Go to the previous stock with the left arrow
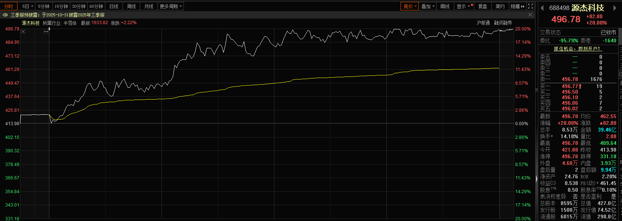 pyautogui.click(x=542, y=8)
